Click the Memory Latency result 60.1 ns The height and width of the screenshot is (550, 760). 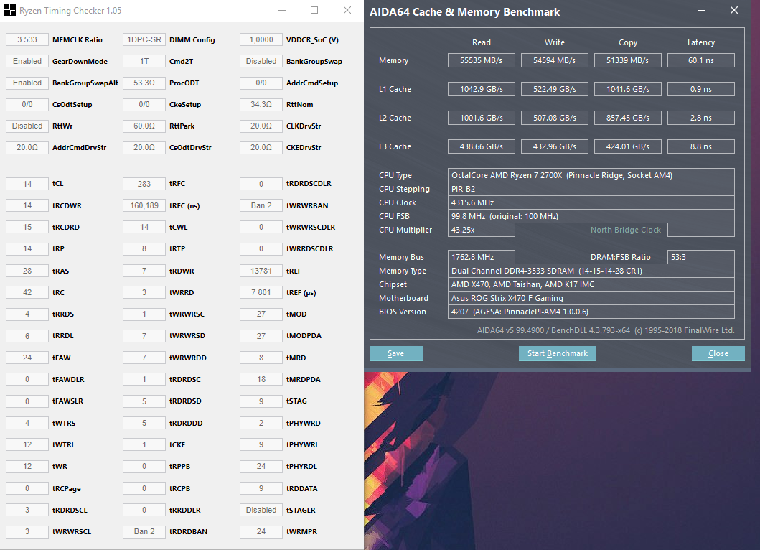(701, 60)
